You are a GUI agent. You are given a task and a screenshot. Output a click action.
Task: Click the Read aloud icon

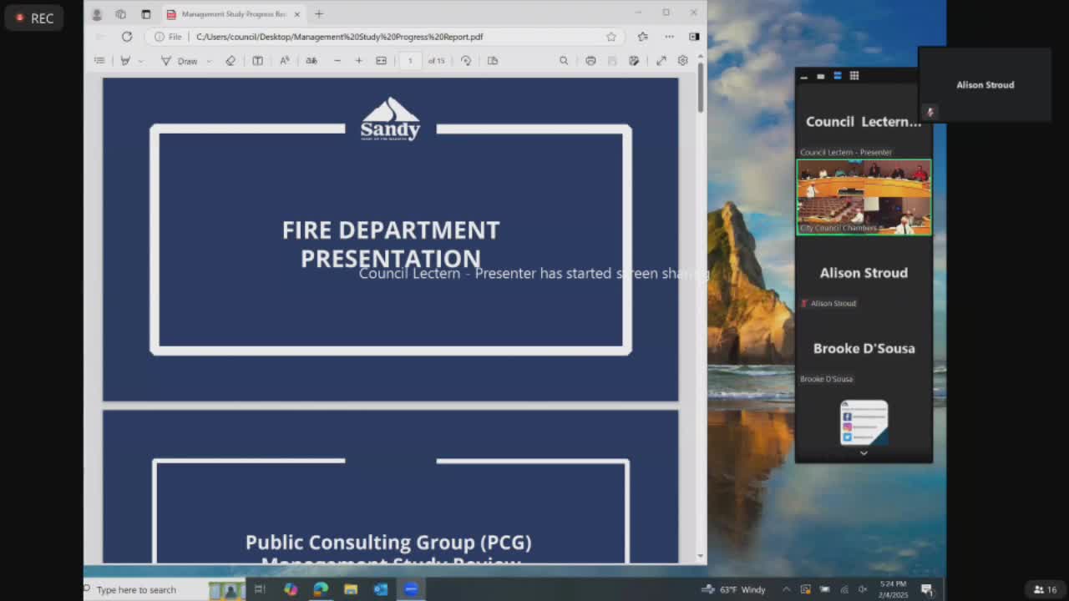(x=285, y=60)
